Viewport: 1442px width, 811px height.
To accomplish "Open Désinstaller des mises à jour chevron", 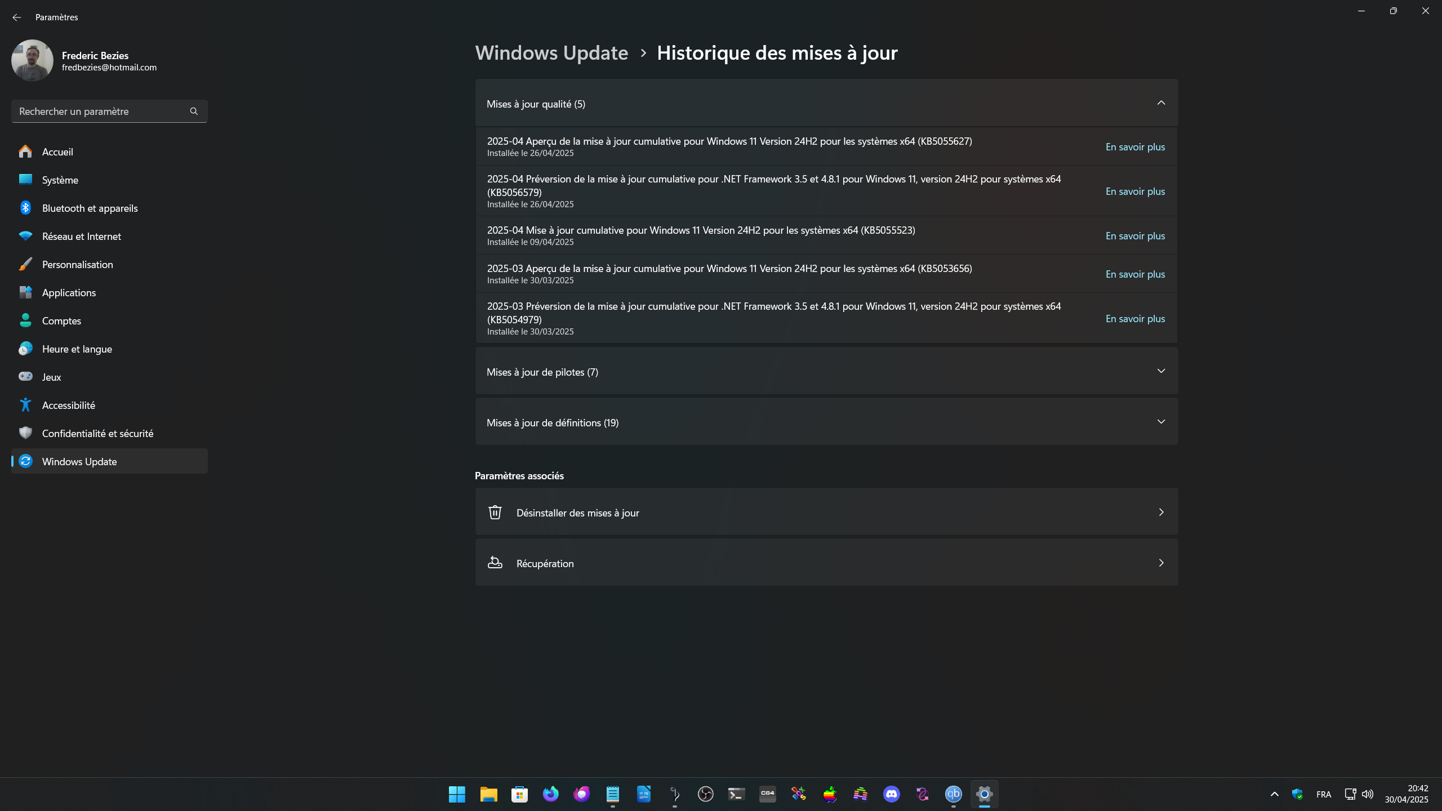I will [x=1161, y=512].
